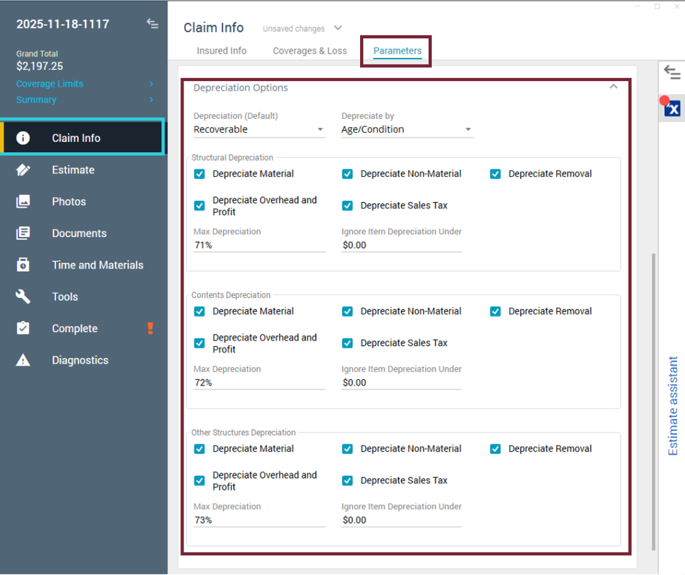The width and height of the screenshot is (685, 575).
Task: Open the Diagnostics warning triangle icon
Action: (x=23, y=360)
